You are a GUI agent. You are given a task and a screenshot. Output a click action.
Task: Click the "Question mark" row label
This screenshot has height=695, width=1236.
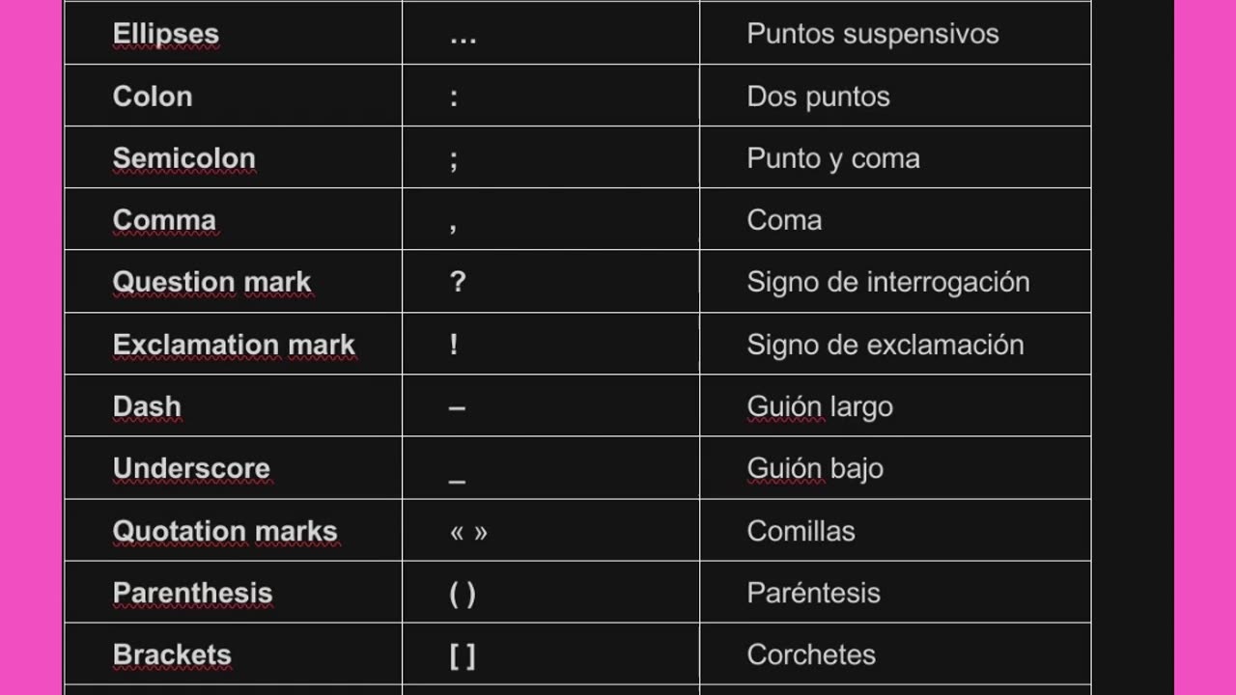pos(211,282)
